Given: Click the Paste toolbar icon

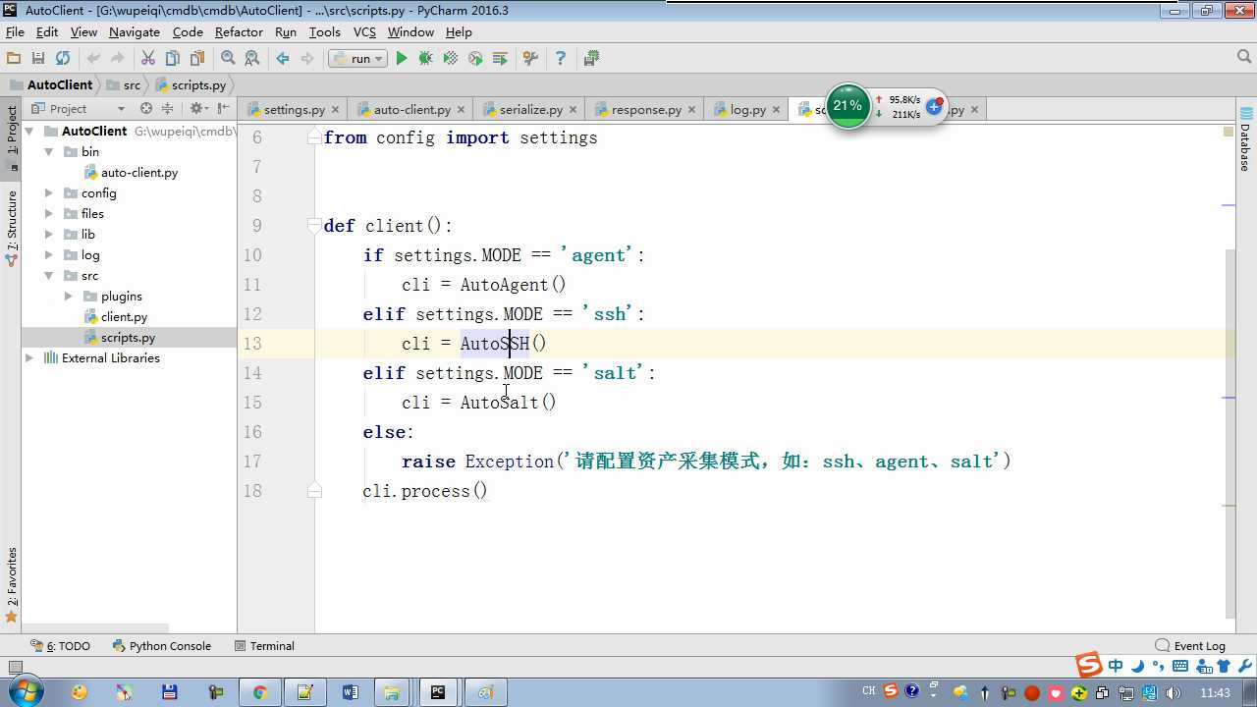Looking at the screenshot, I should [x=197, y=59].
